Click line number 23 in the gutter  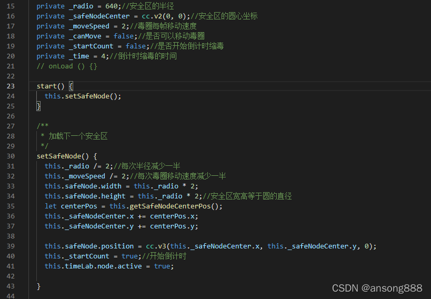[x=11, y=86]
